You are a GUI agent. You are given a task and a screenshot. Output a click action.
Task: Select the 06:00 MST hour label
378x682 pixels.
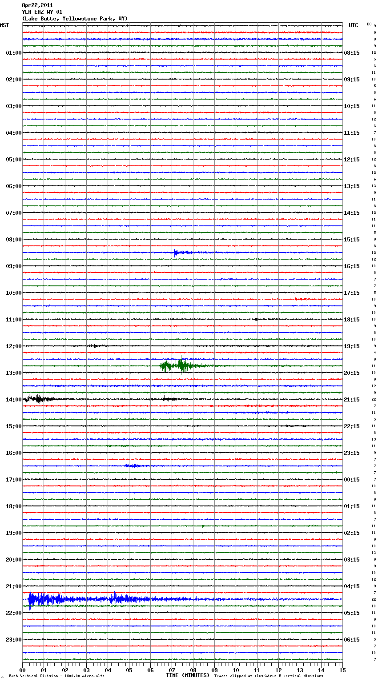(14, 186)
